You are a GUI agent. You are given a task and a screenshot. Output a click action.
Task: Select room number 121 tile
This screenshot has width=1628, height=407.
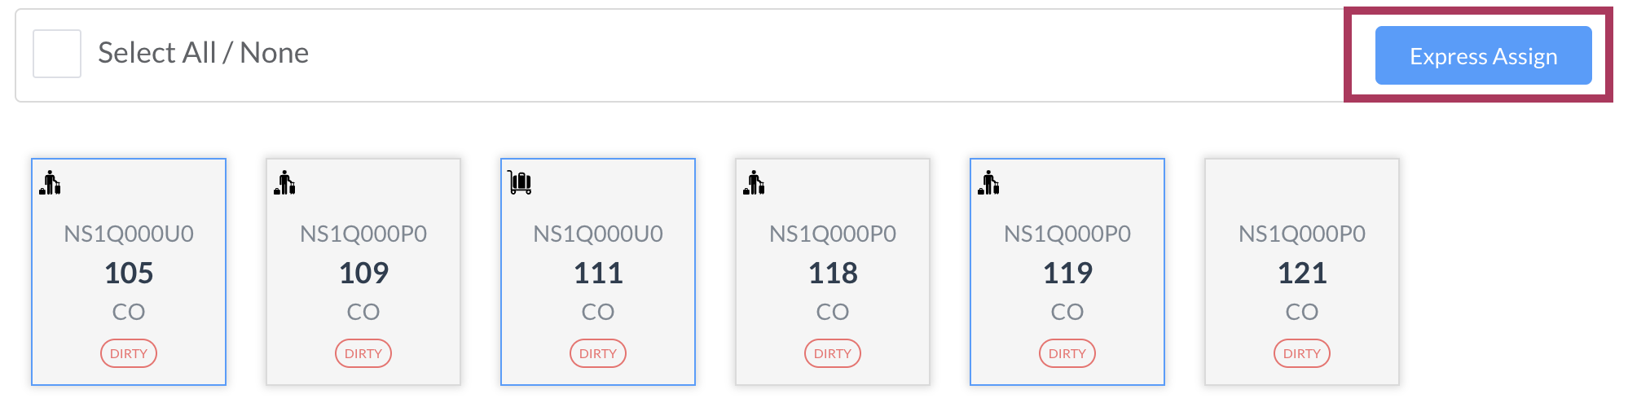pos(1302,272)
